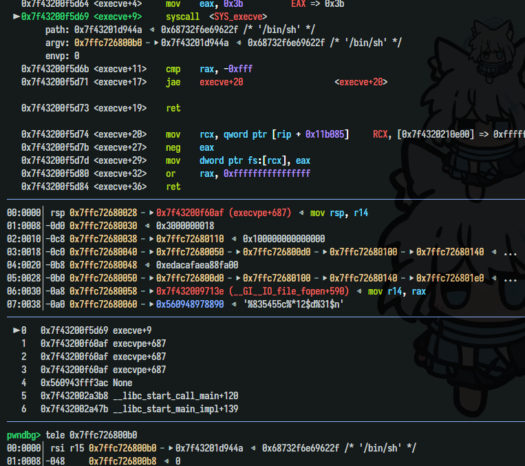Click the ellipsis ending stack row 05:0028
The width and height of the screenshot is (525, 466).
point(510,279)
